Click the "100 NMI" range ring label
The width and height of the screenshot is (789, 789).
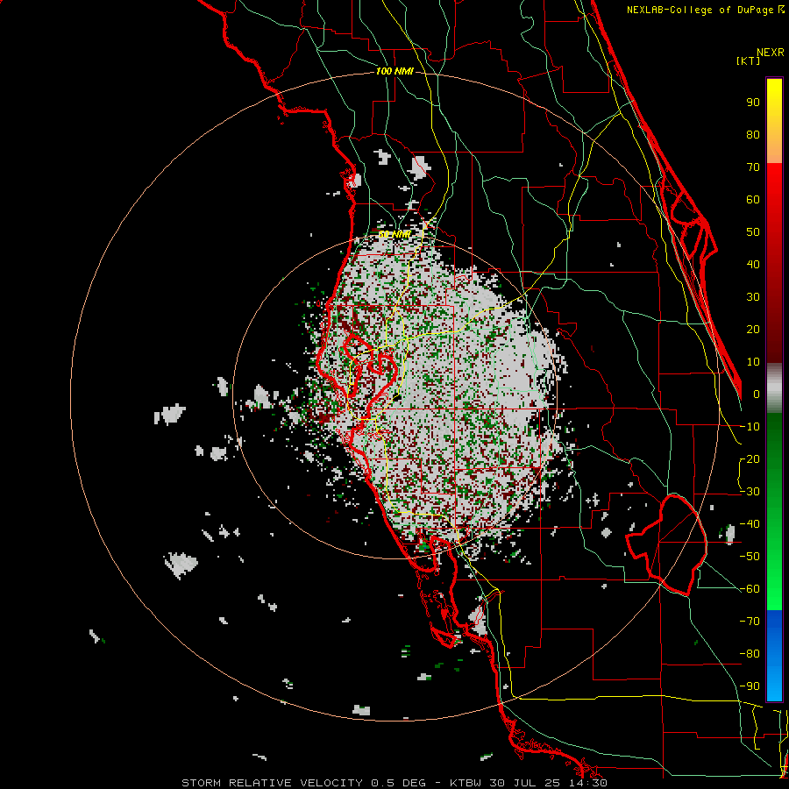[394, 72]
